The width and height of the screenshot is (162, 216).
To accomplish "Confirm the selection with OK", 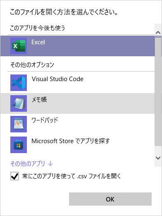I will 110,199.
